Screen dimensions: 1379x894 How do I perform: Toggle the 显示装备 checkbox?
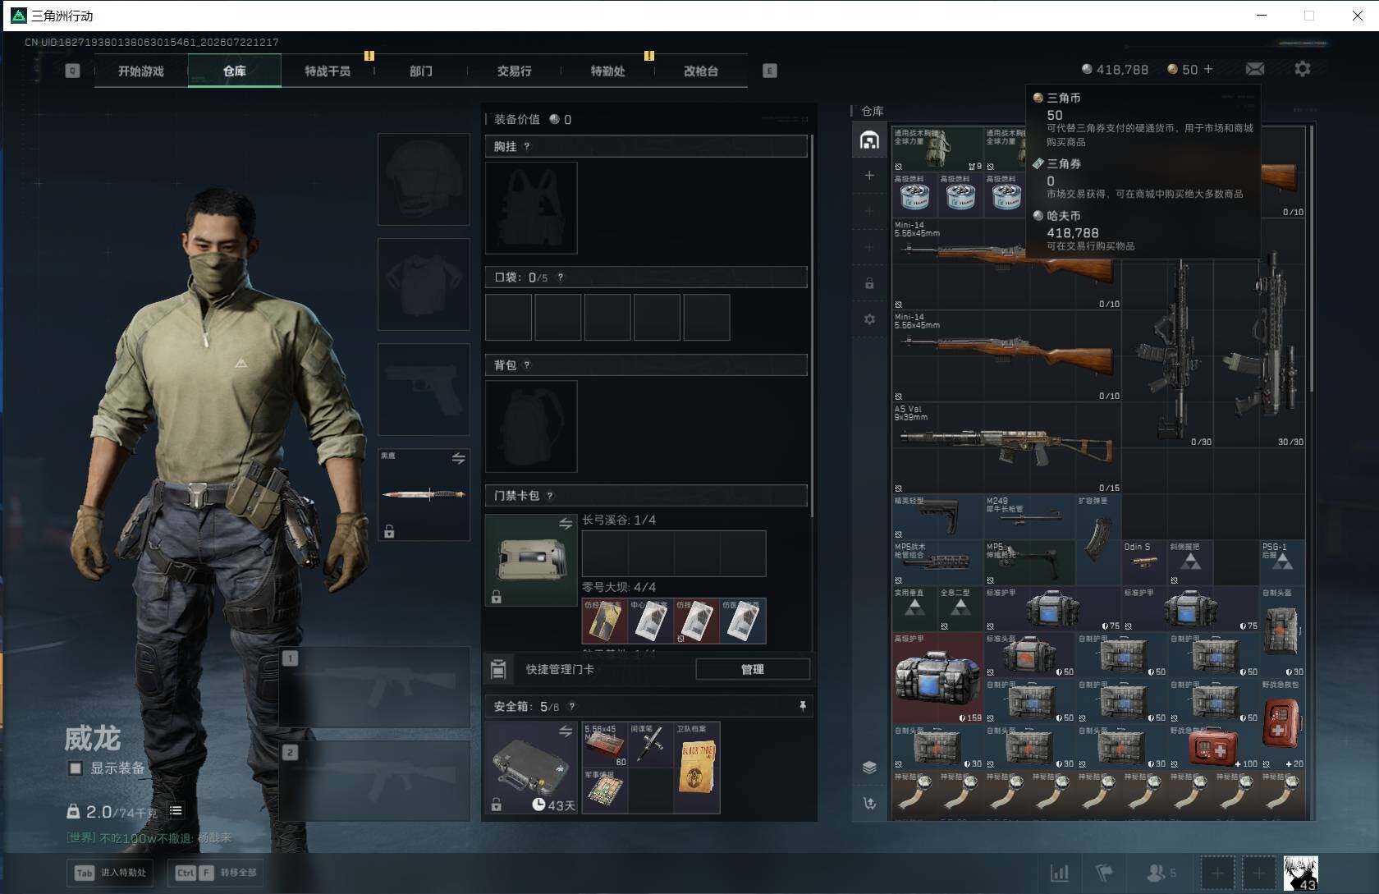click(76, 768)
